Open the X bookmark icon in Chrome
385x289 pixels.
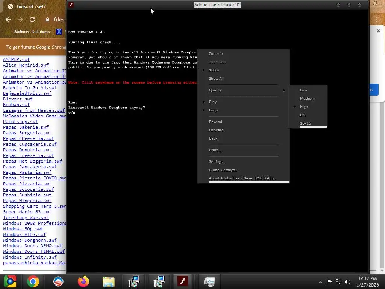coord(59,32)
